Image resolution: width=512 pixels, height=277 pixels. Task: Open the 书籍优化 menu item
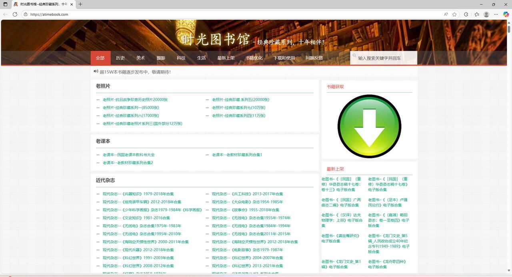pyautogui.click(x=254, y=58)
